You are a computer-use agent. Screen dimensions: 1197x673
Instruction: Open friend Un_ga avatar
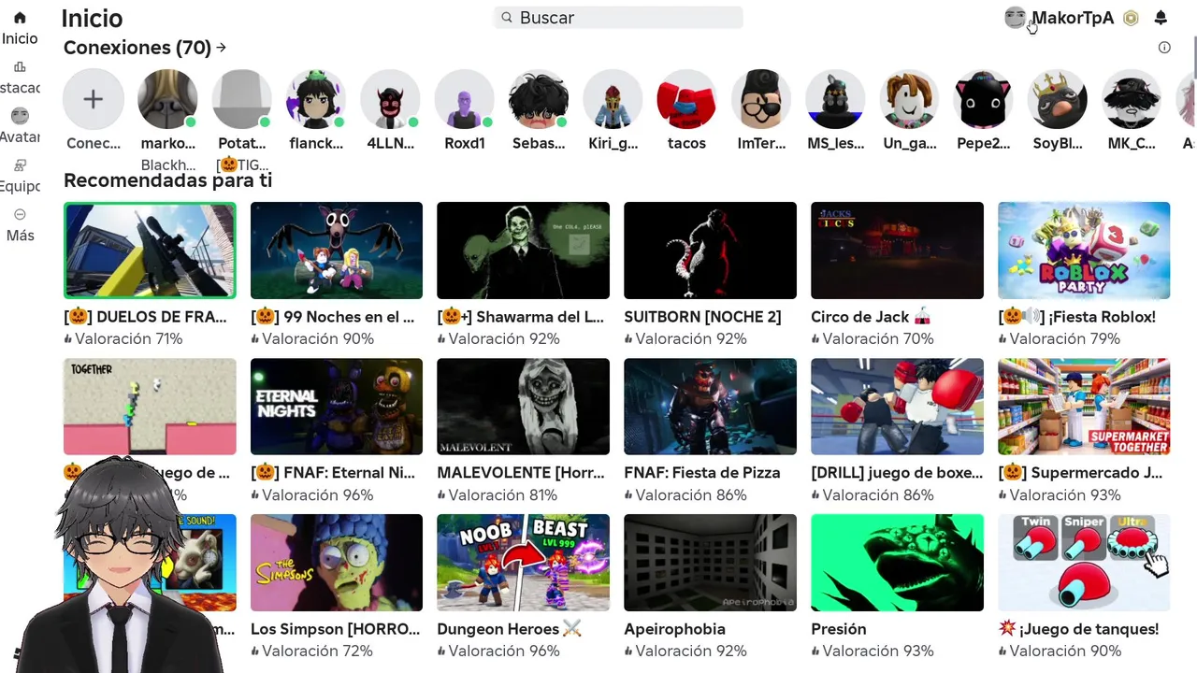[x=909, y=99]
